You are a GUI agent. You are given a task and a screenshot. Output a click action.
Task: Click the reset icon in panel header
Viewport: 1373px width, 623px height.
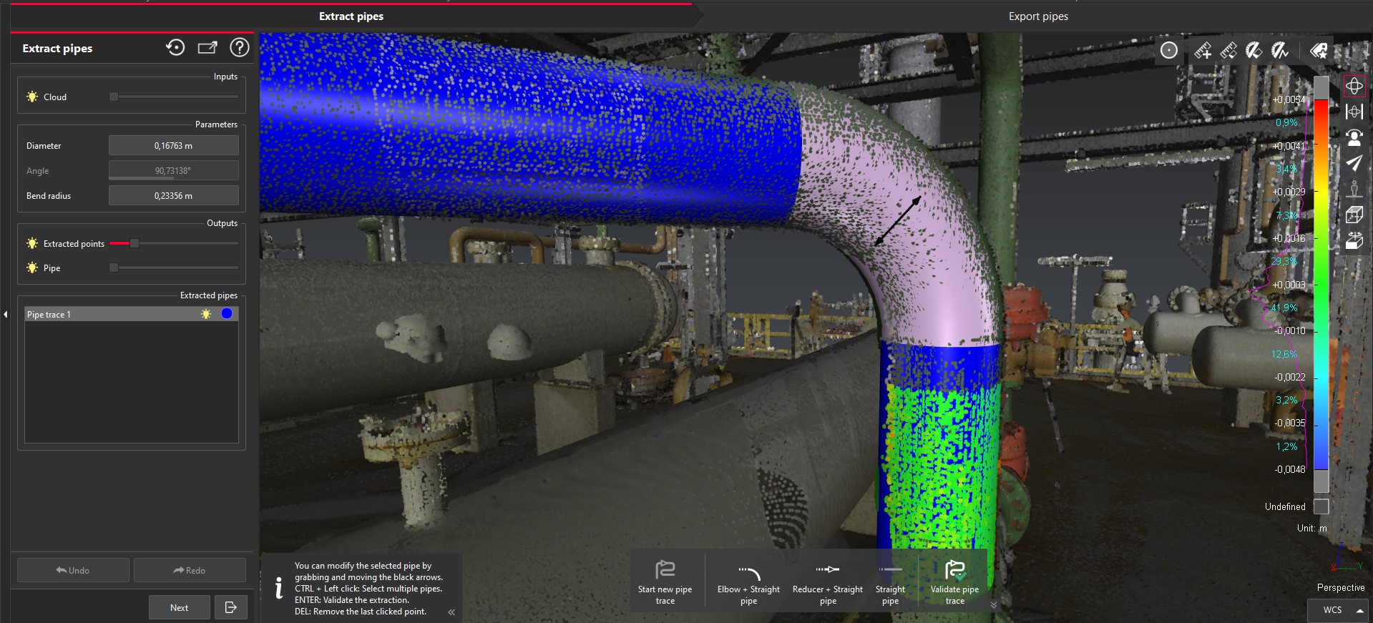click(x=175, y=48)
